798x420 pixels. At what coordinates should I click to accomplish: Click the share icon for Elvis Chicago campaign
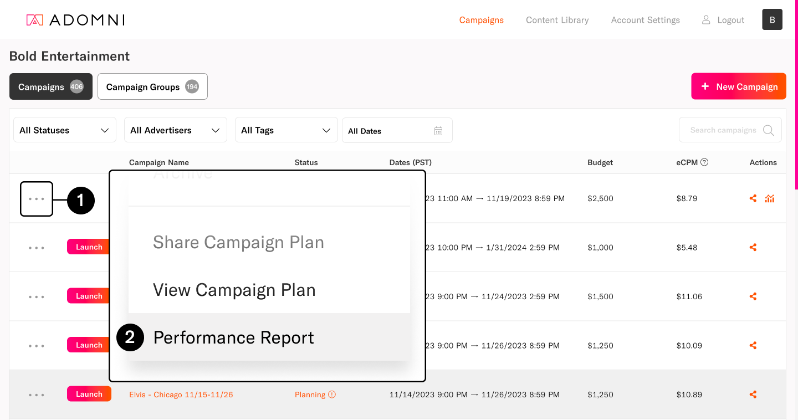coord(753,395)
